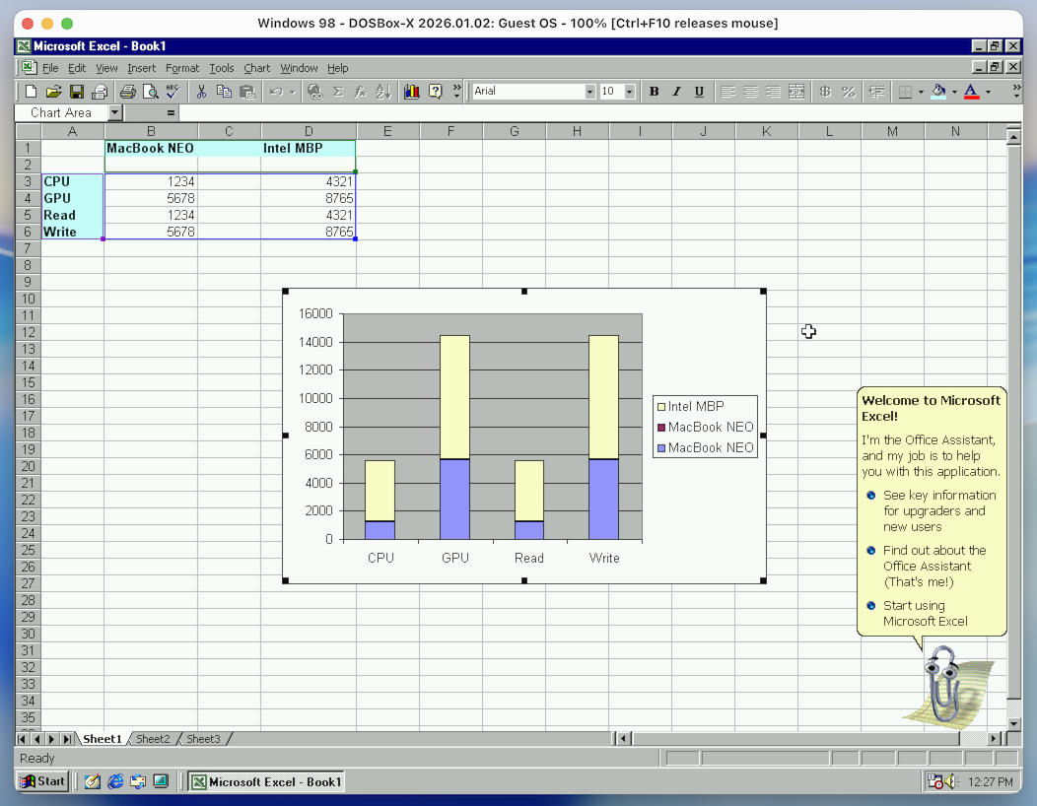Create a new workbook with New icon
This screenshot has width=1037, height=806.
pos(32,92)
